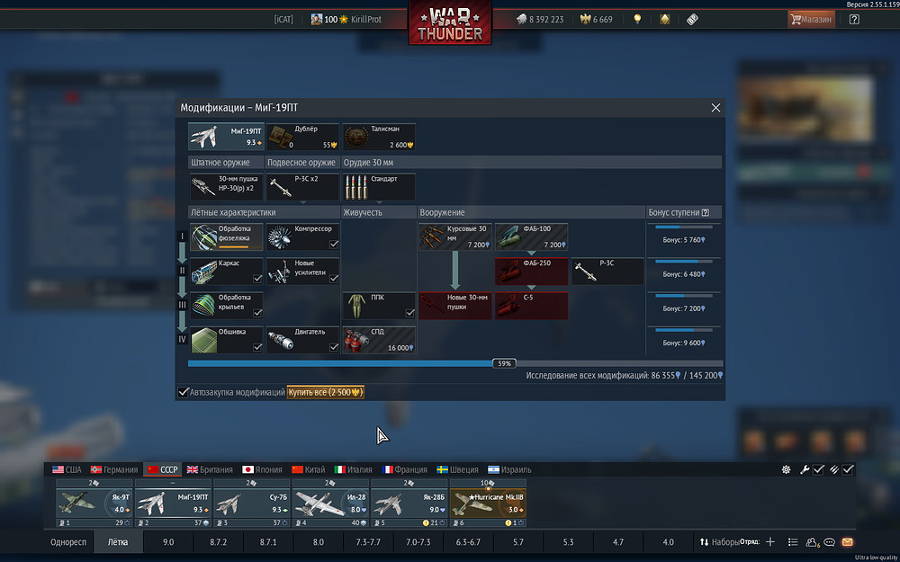Click the lightbulb icon in top bar

click(637, 20)
